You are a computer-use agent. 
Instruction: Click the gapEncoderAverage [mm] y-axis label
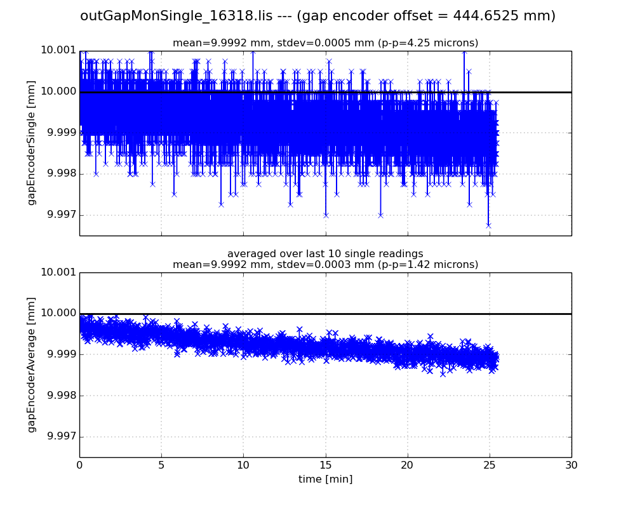coord(31,364)
